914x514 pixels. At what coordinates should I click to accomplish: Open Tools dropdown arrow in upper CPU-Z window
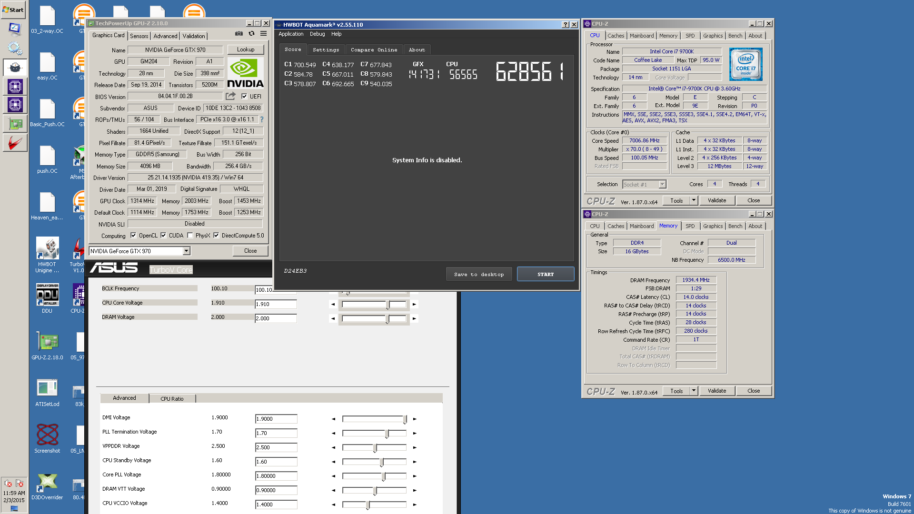point(694,200)
